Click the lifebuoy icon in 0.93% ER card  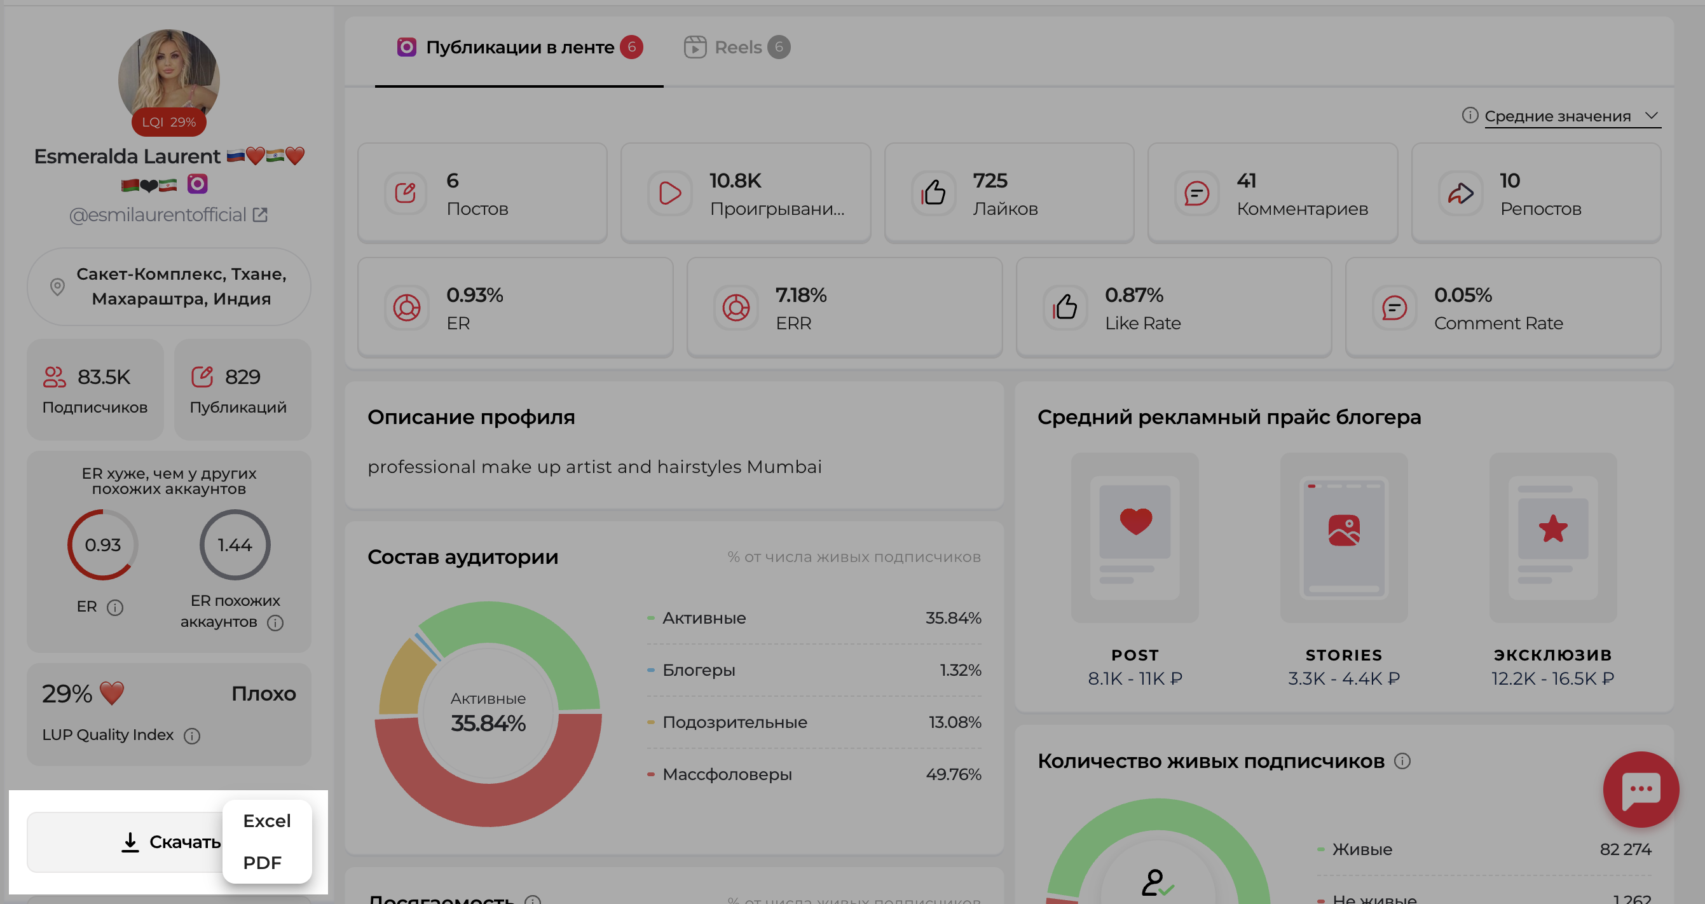tap(406, 308)
